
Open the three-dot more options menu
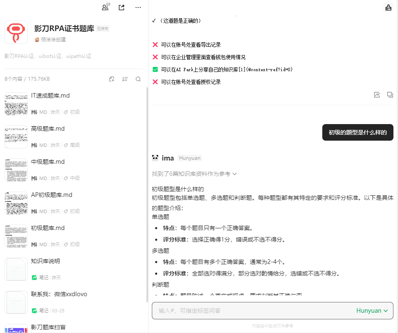pos(138,7)
